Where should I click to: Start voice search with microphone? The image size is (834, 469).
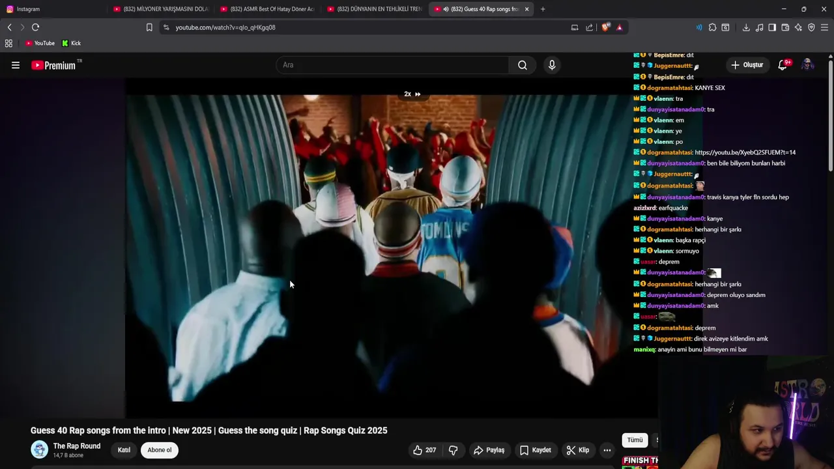click(552, 65)
